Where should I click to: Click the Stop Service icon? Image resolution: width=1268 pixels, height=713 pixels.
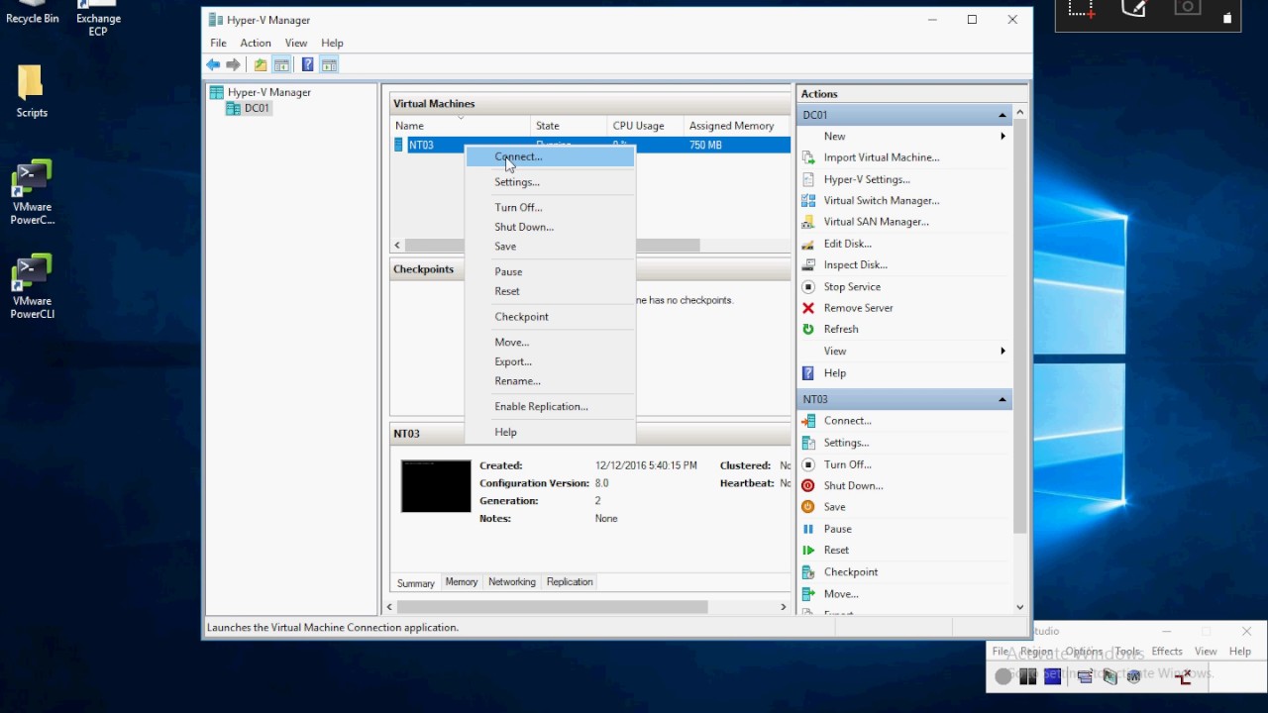tap(808, 287)
